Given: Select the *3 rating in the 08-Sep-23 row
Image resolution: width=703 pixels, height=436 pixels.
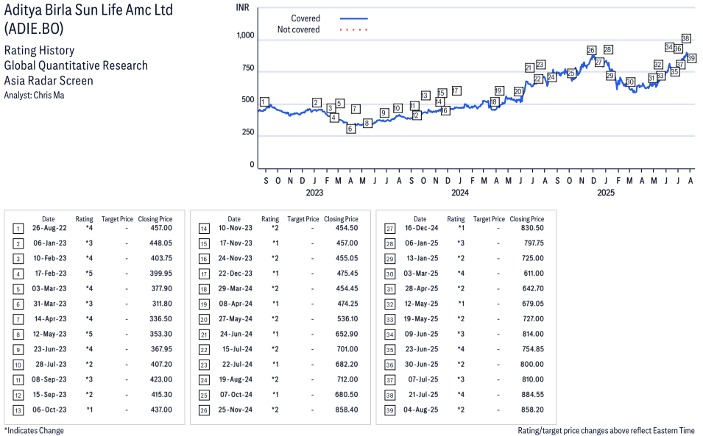Looking at the screenshot, I should (x=89, y=379).
